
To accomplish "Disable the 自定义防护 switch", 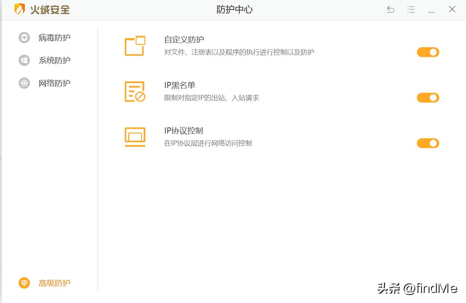I will (428, 52).
